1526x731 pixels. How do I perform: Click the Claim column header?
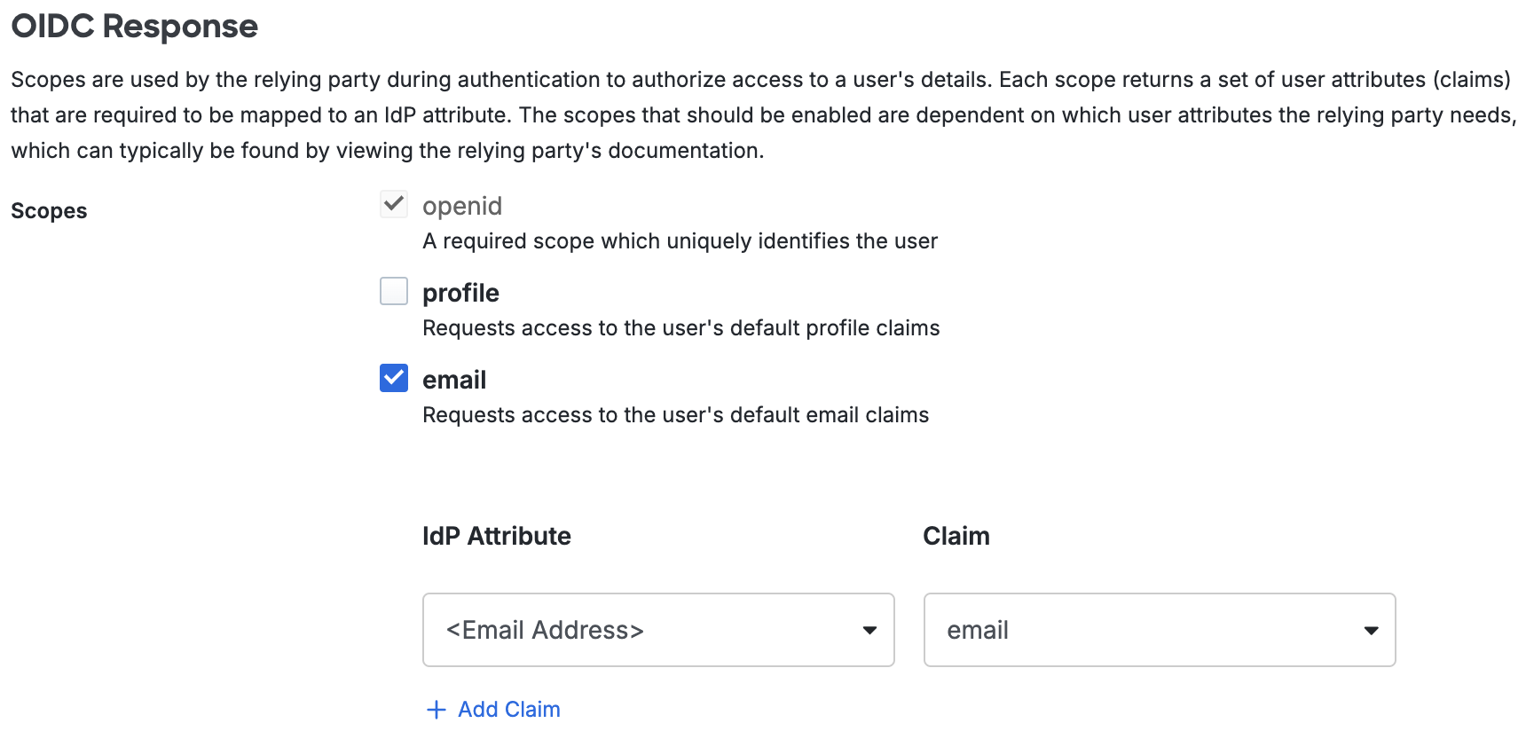[x=956, y=536]
